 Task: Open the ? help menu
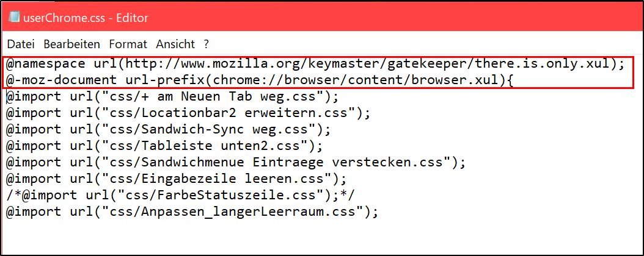pos(207,44)
